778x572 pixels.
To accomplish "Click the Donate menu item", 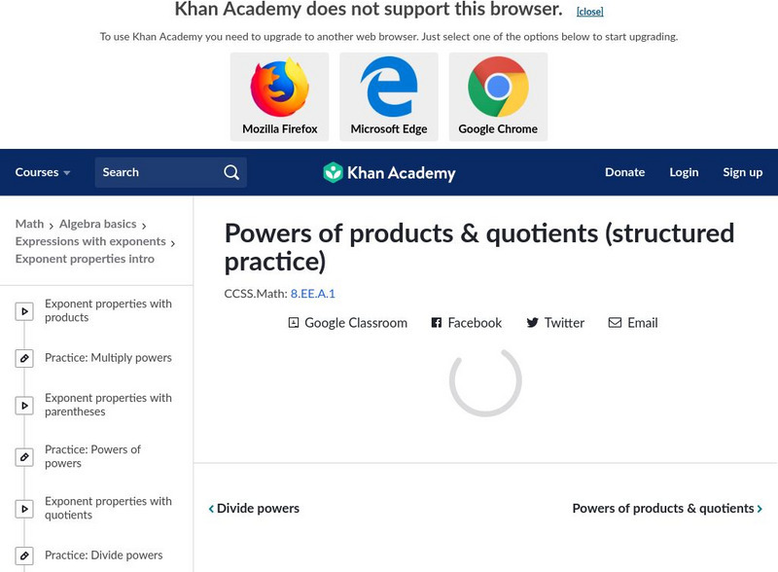I will 624,172.
